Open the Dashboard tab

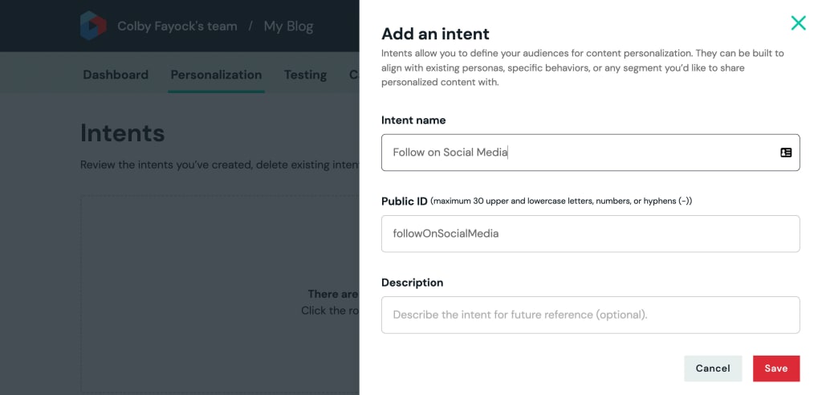tap(116, 75)
